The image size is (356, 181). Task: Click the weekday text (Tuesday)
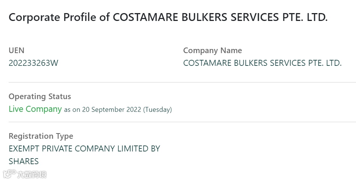tap(158, 110)
